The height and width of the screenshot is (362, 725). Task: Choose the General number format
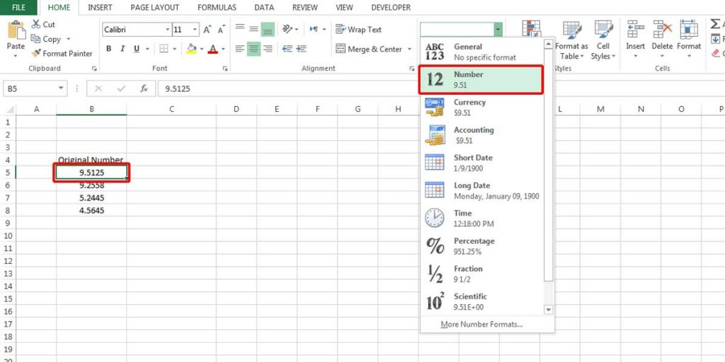click(x=481, y=52)
